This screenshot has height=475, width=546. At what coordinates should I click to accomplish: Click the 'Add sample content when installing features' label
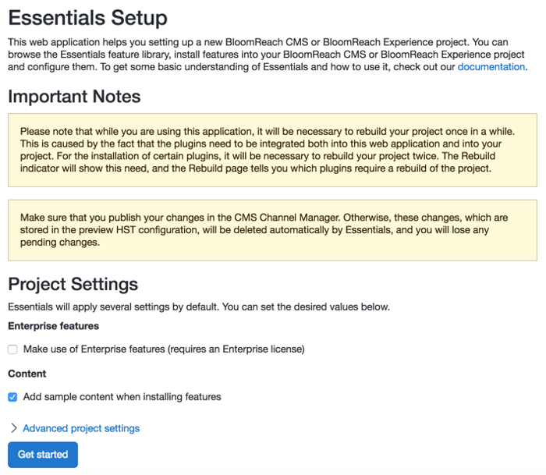[x=122, y=397]
